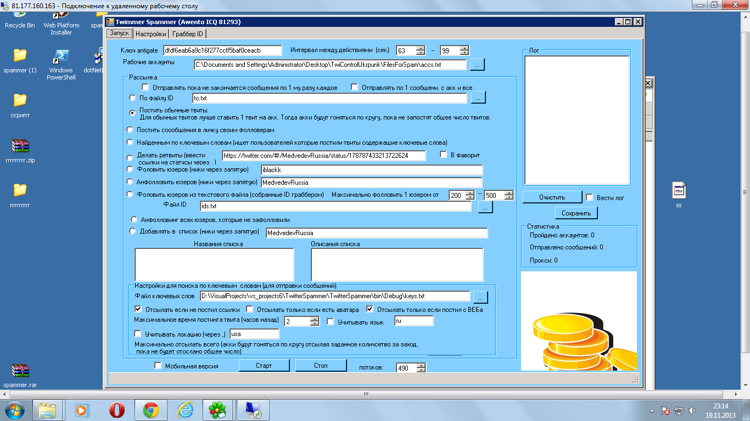Select 'Анфолловить юзеров' radio button
Viewport: 750px width, 421px height.
(130, 181)
